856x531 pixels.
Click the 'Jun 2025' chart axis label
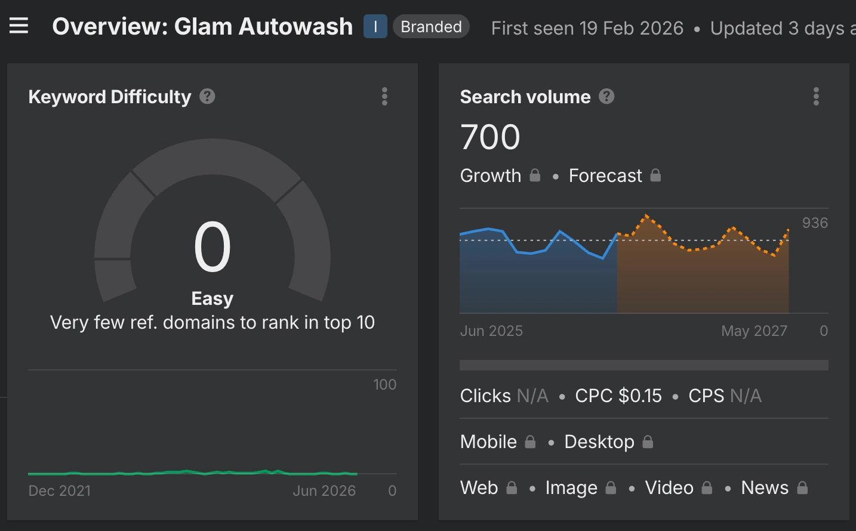coord(491,331)
